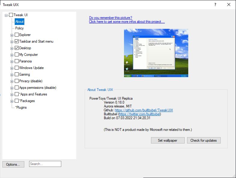236x178 pixels.
Task: Open the Options... button
Action: point(13,164)
